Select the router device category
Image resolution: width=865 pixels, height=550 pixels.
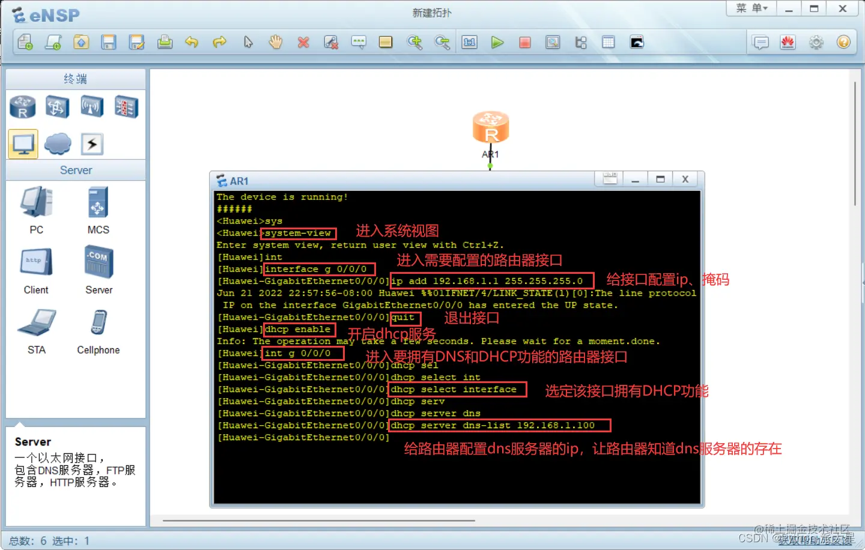tap(23, 107)
